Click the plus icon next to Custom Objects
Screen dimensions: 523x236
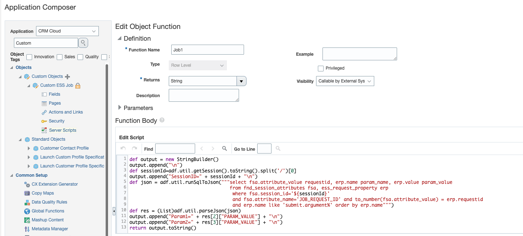coord(68,76)
